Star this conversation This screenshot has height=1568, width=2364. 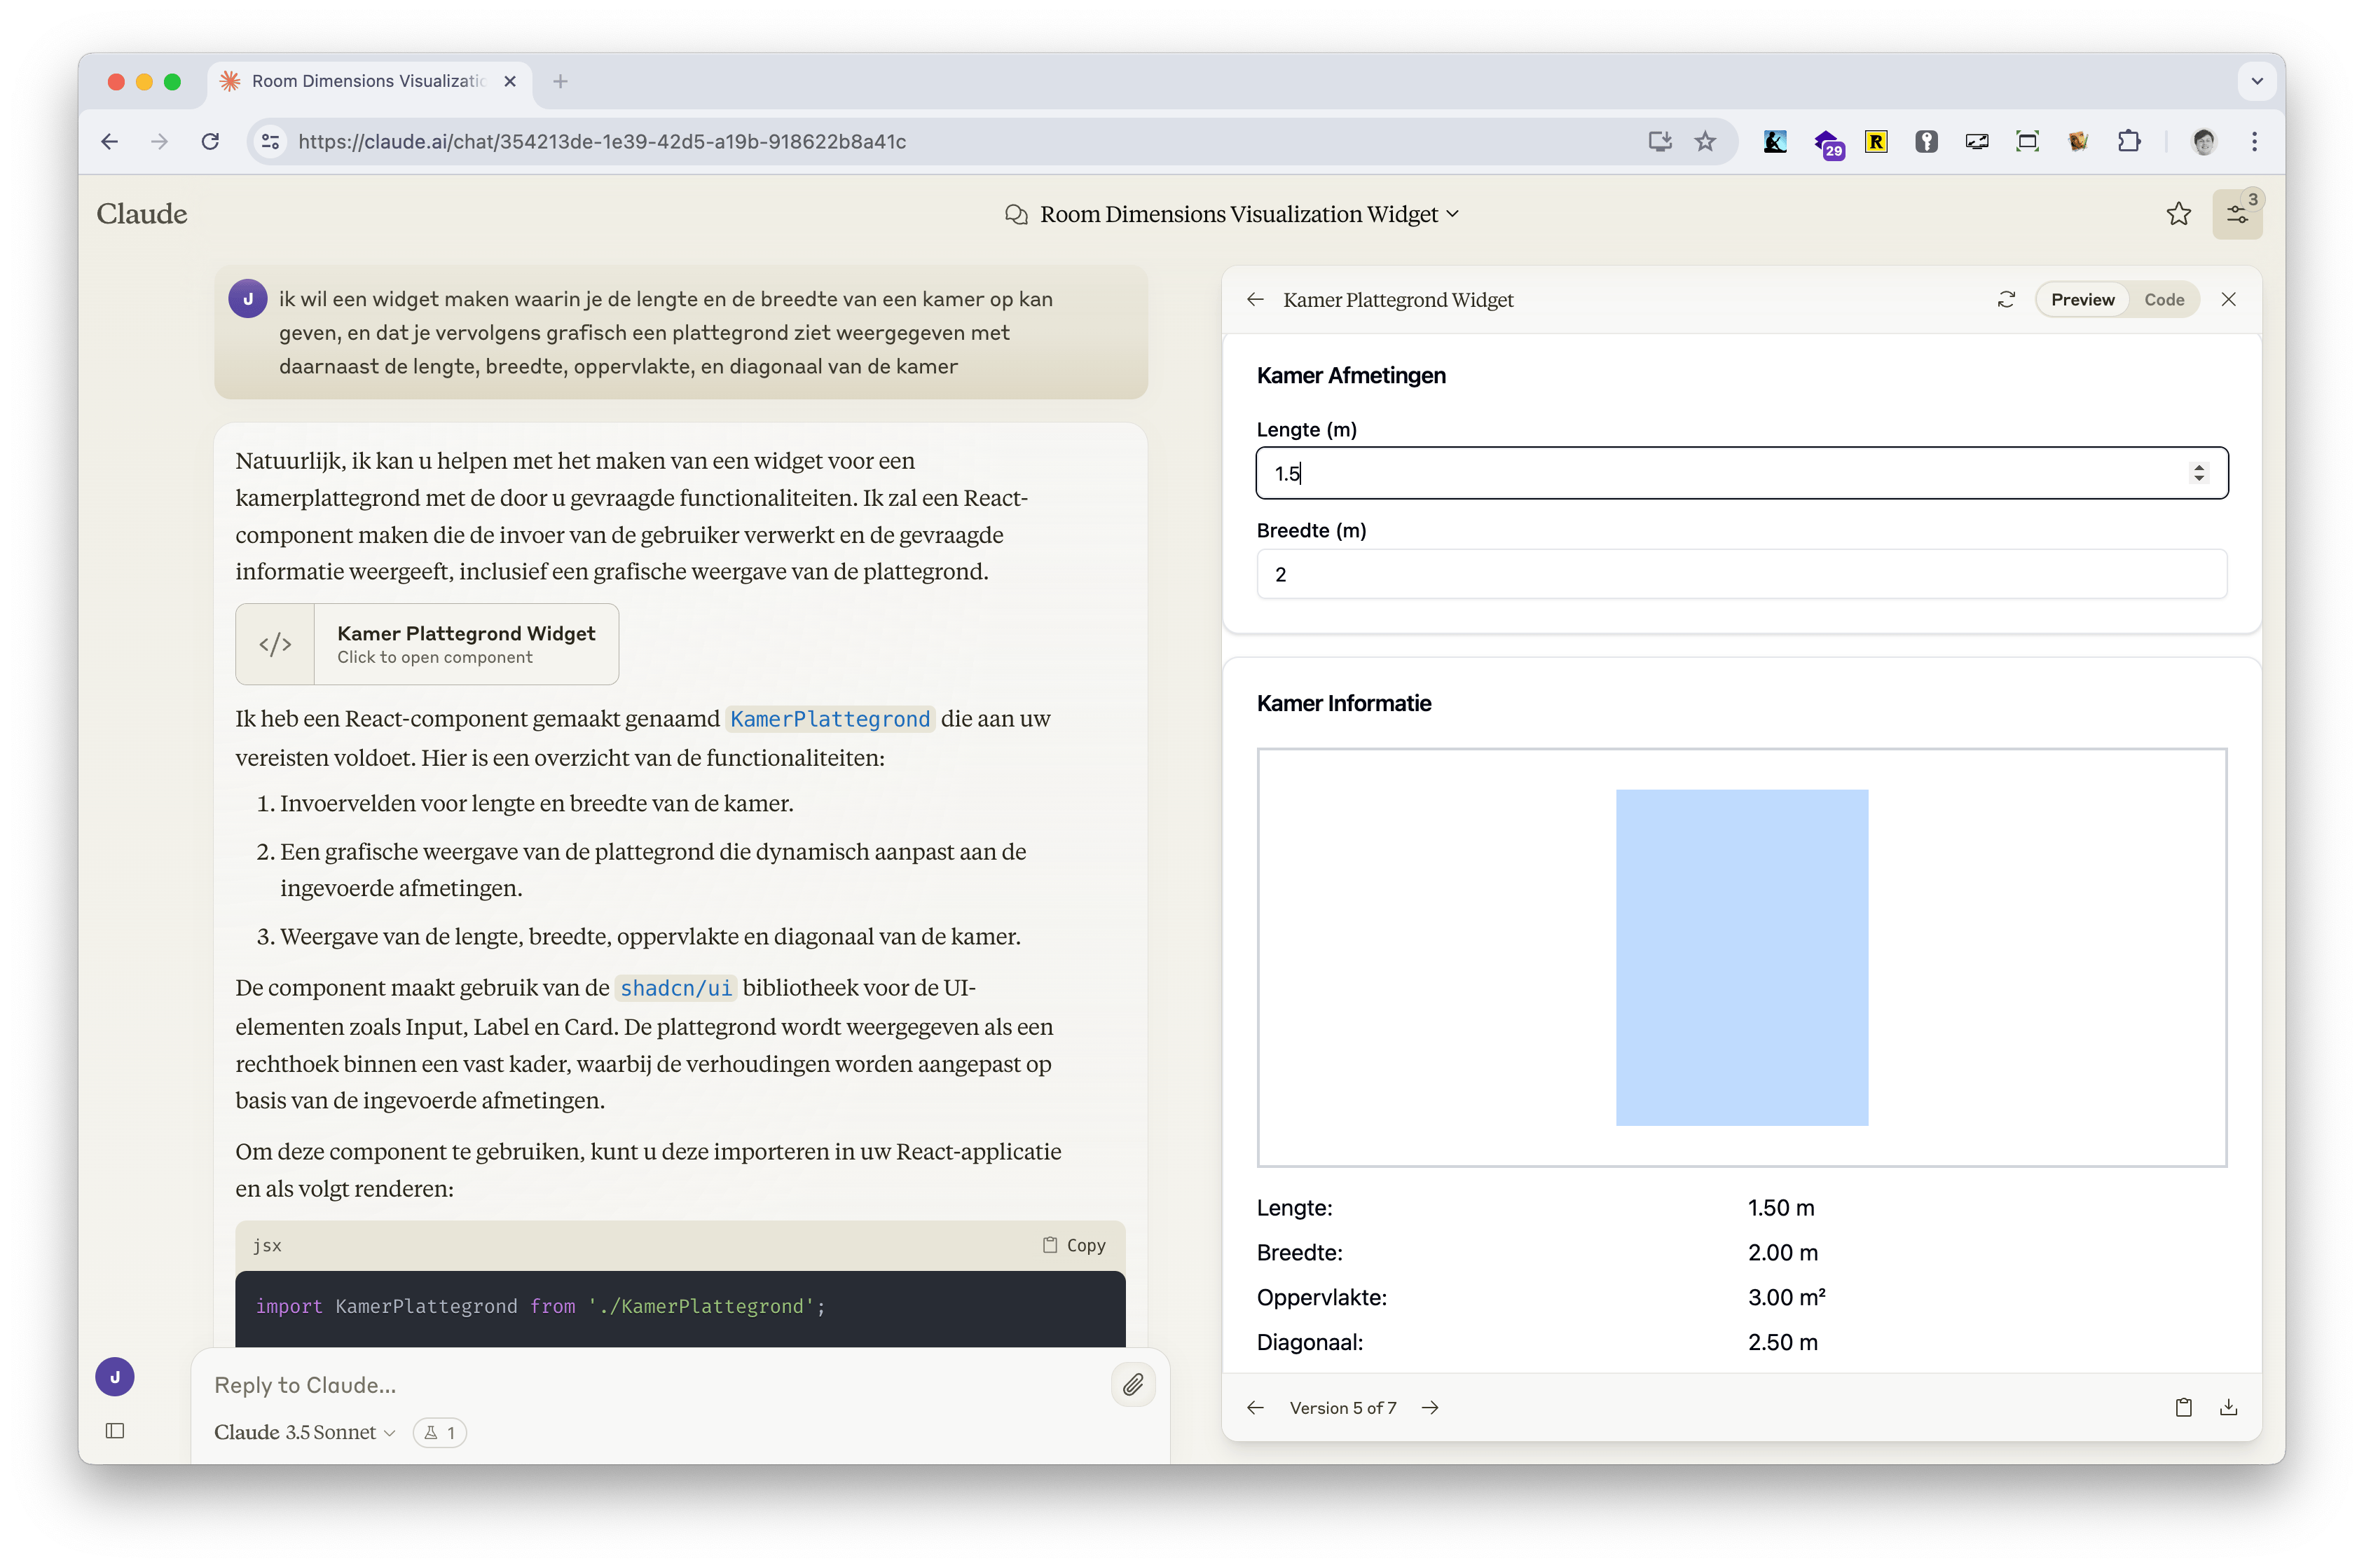pyautogui.click(x=2179, y=214)
